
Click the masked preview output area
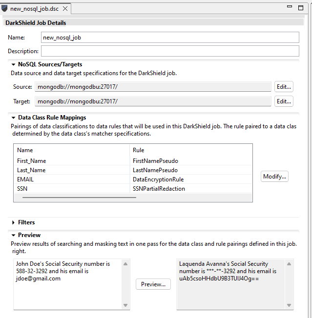coord(231,284)
